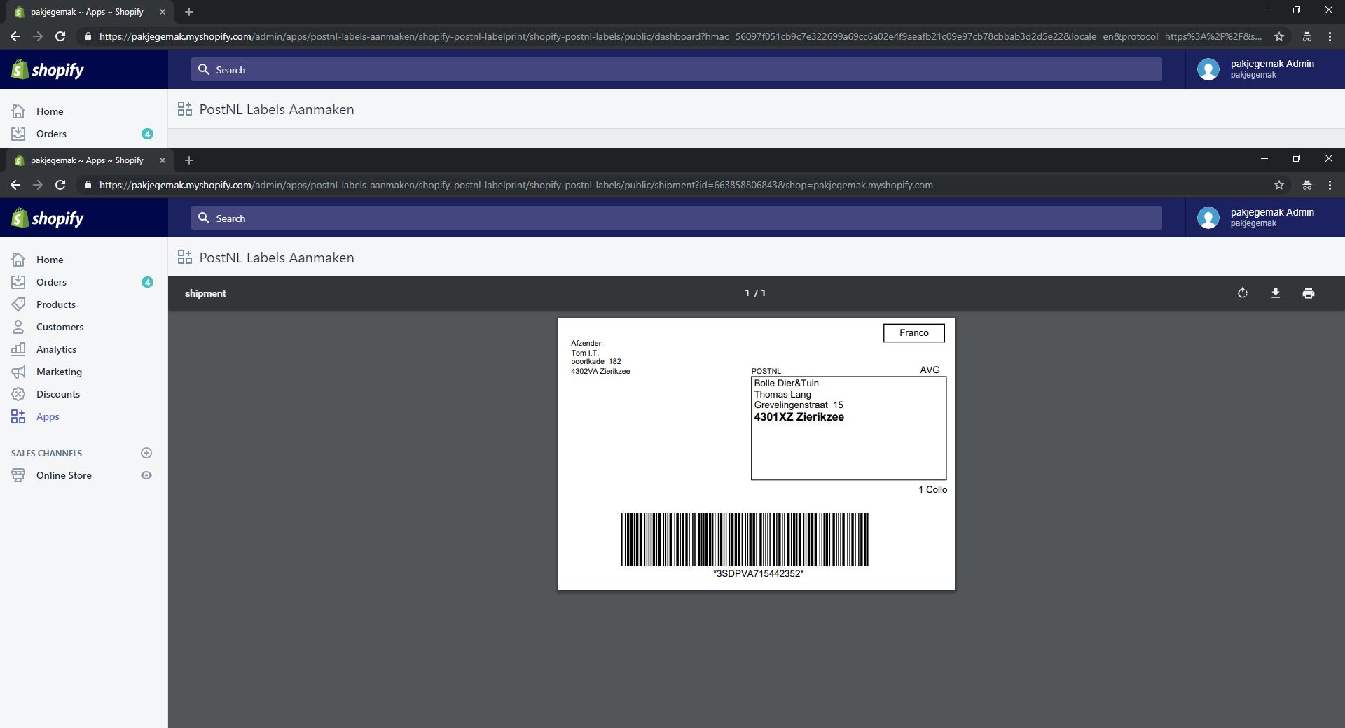Open Apps in the front window sidebar

[48, 416]
